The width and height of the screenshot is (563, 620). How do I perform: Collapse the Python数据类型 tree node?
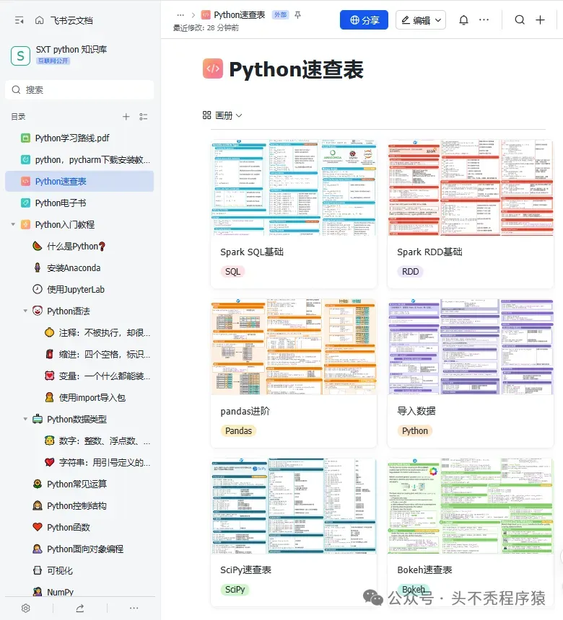(25, 419)
